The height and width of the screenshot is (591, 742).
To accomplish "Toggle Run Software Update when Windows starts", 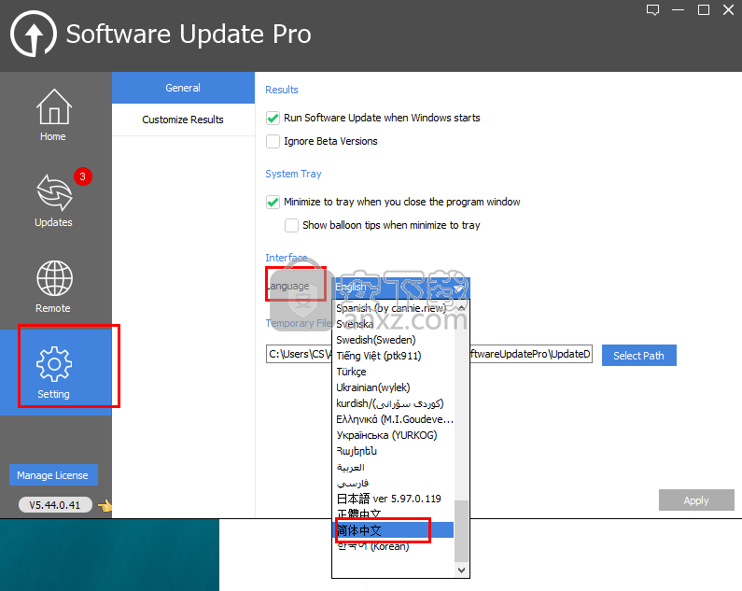I will (273, 118).
